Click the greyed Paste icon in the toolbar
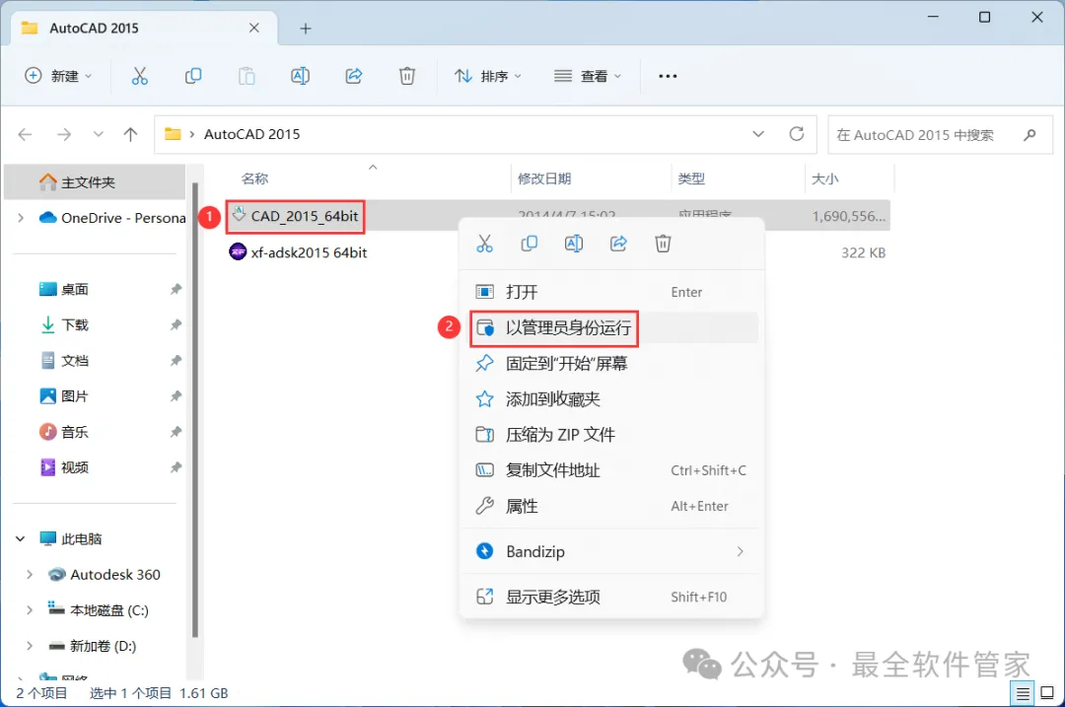Screen dimensions: 1065x707 pos(247,76)
